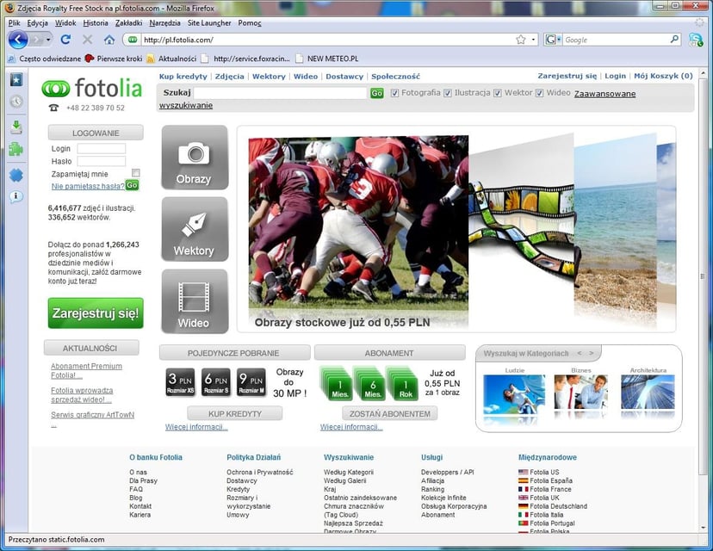Open the Wektory pen nib tile
Image resolution: width=713 pixels, height=551 pixels.
point(195,229)
